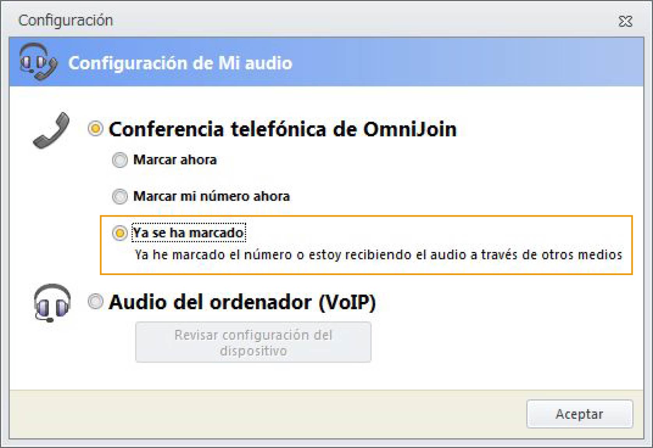The width and height of the screenshot is (653, 448).
Task: Click the Configuración de Mi audio heading
Action: [x=180, y=63]
